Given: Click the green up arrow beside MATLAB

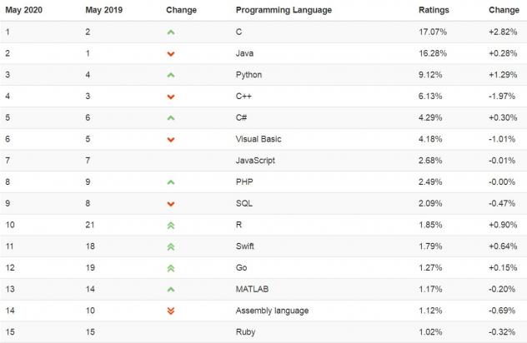Looking at the screenshot, I should 171,289.
